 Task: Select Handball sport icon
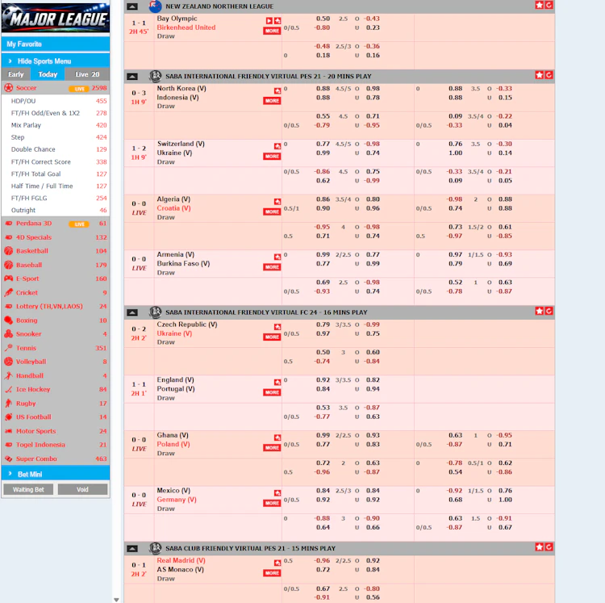9,375
